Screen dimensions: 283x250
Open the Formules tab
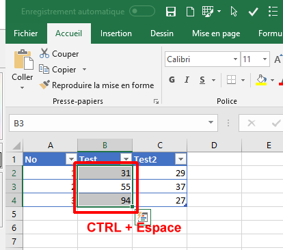coord(270,33)
